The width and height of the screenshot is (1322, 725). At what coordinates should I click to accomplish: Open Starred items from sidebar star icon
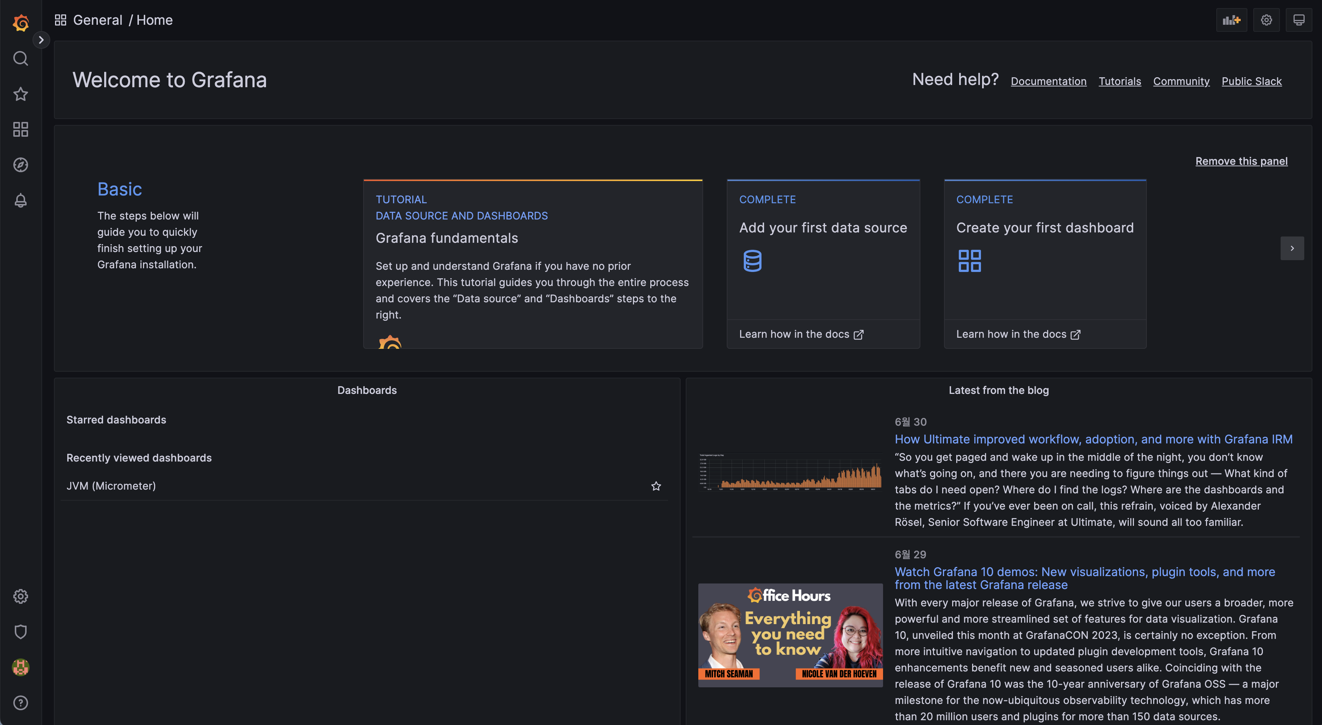[x=21, y=94]
